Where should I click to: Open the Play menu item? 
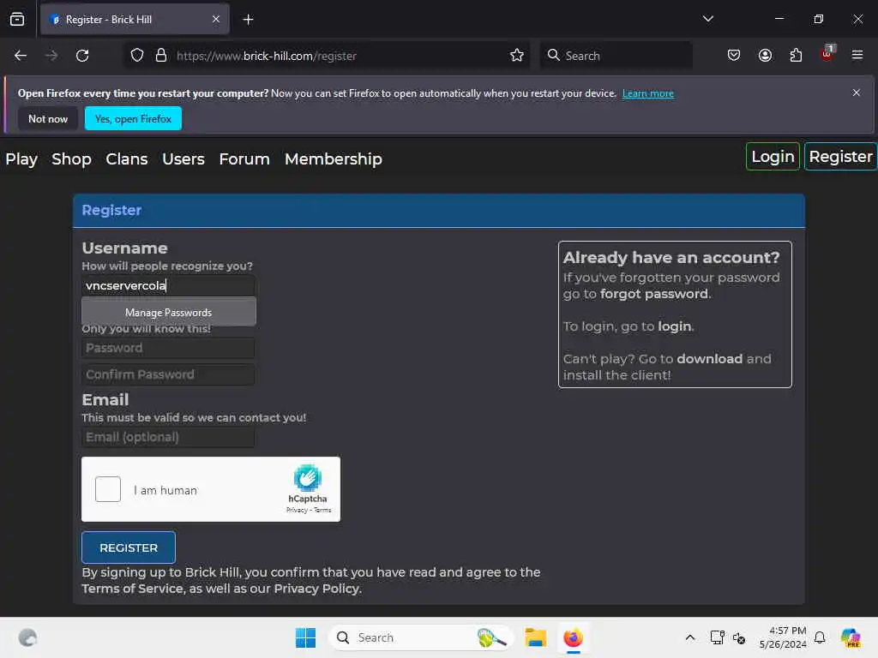pos(21,159)
